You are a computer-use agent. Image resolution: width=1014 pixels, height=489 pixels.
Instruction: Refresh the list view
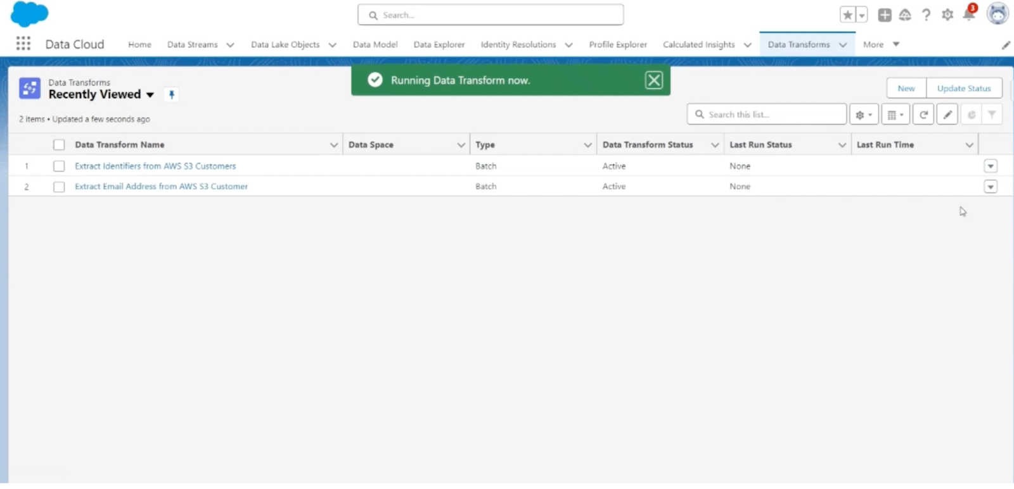click(x=923, y=115)
